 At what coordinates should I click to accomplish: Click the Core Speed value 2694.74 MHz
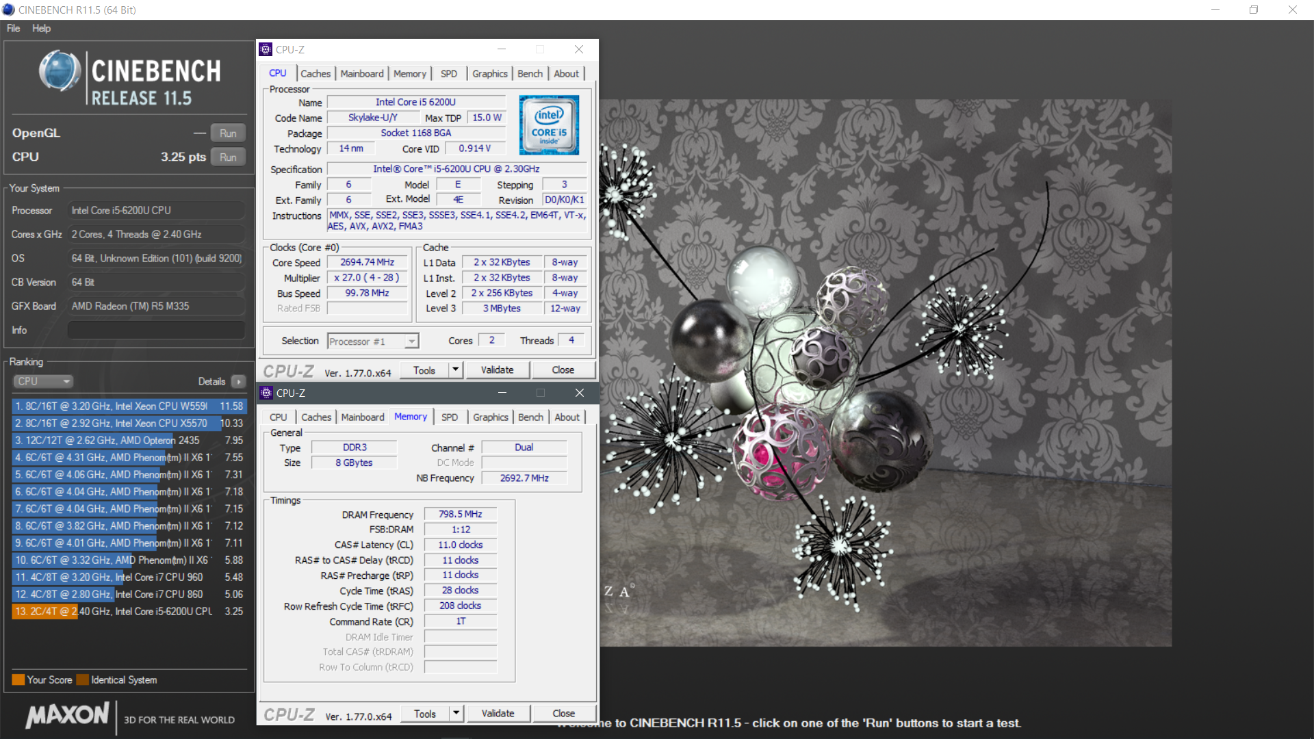(367, 262)
